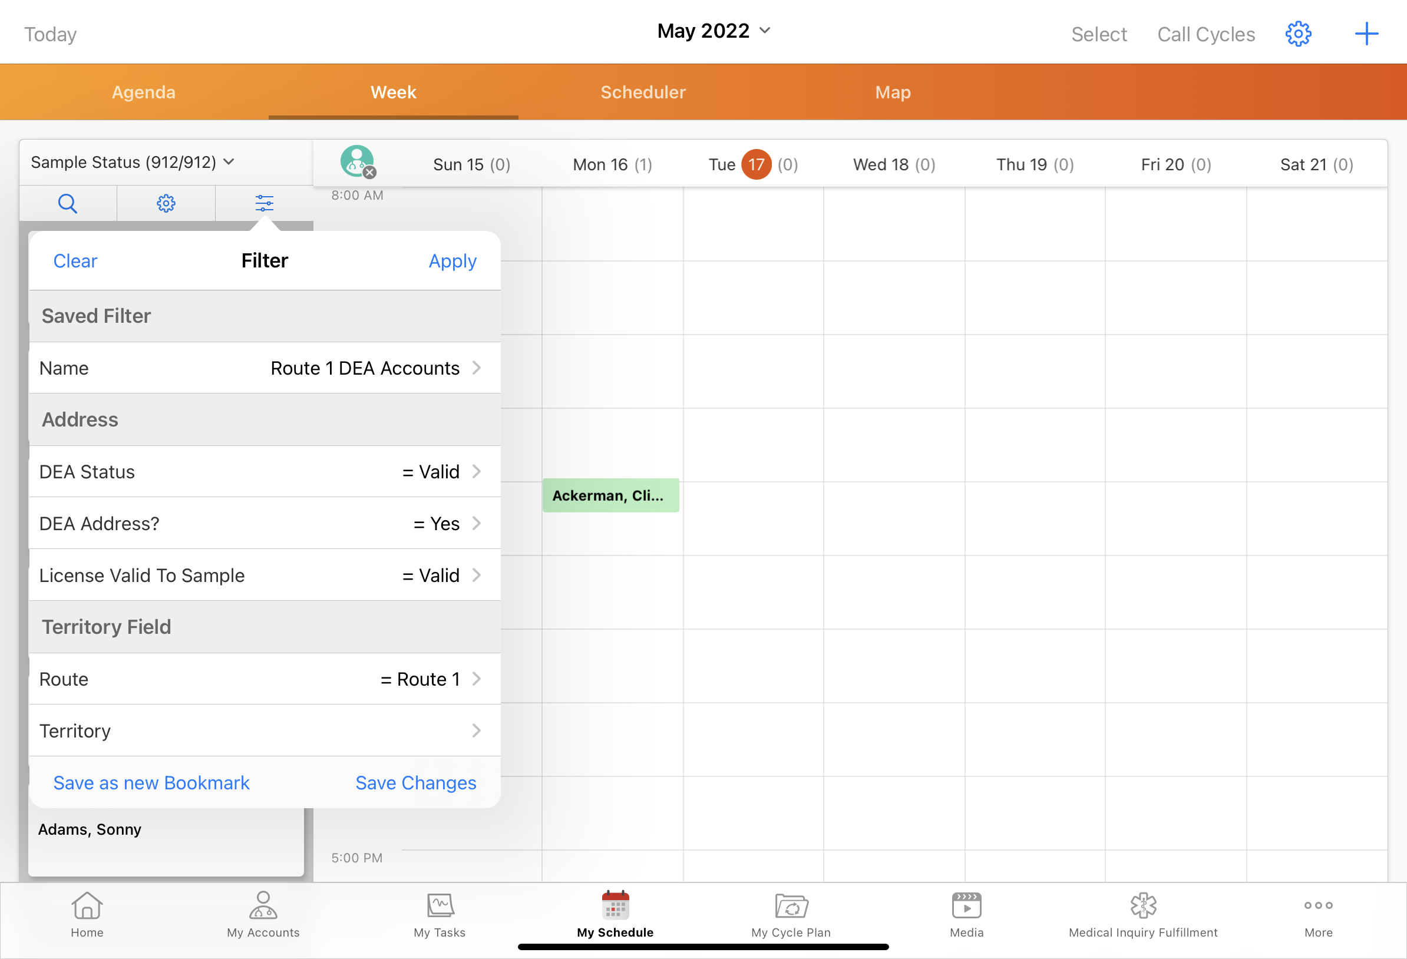The width and height of the screenshot is (1407, 959).
Task: Add new entry with plus icon
Action: 1366,34
